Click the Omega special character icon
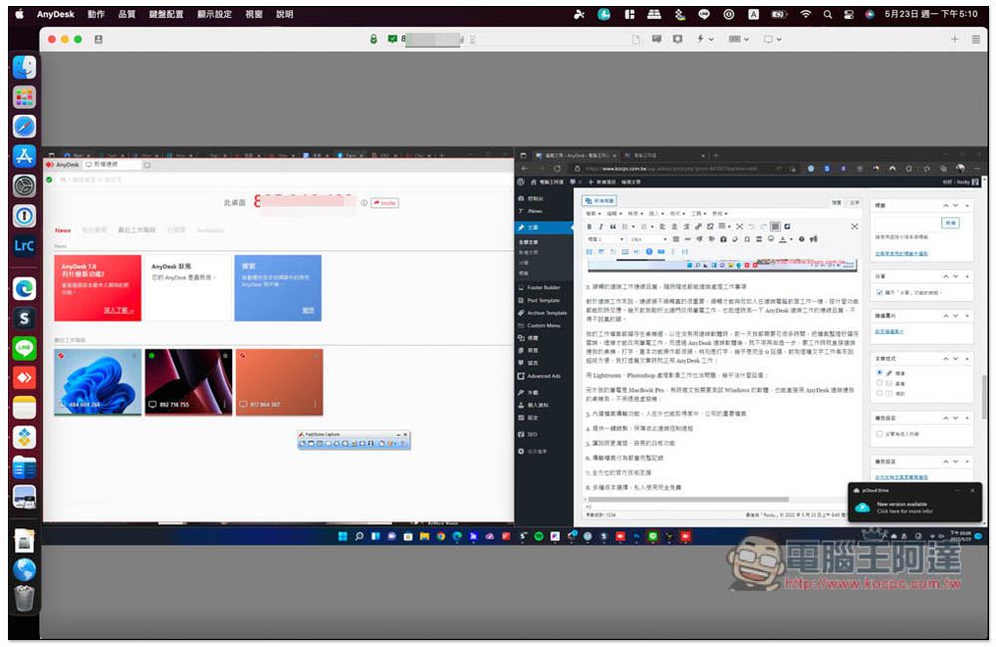Image resolution: width=996 pixels, height=647 pixels. [x=747, y=239]
